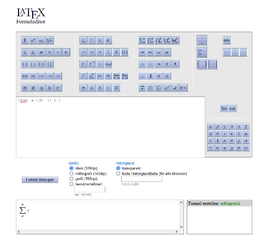Insert curly braces brackets
273x236 pixels.
[41, 64]
